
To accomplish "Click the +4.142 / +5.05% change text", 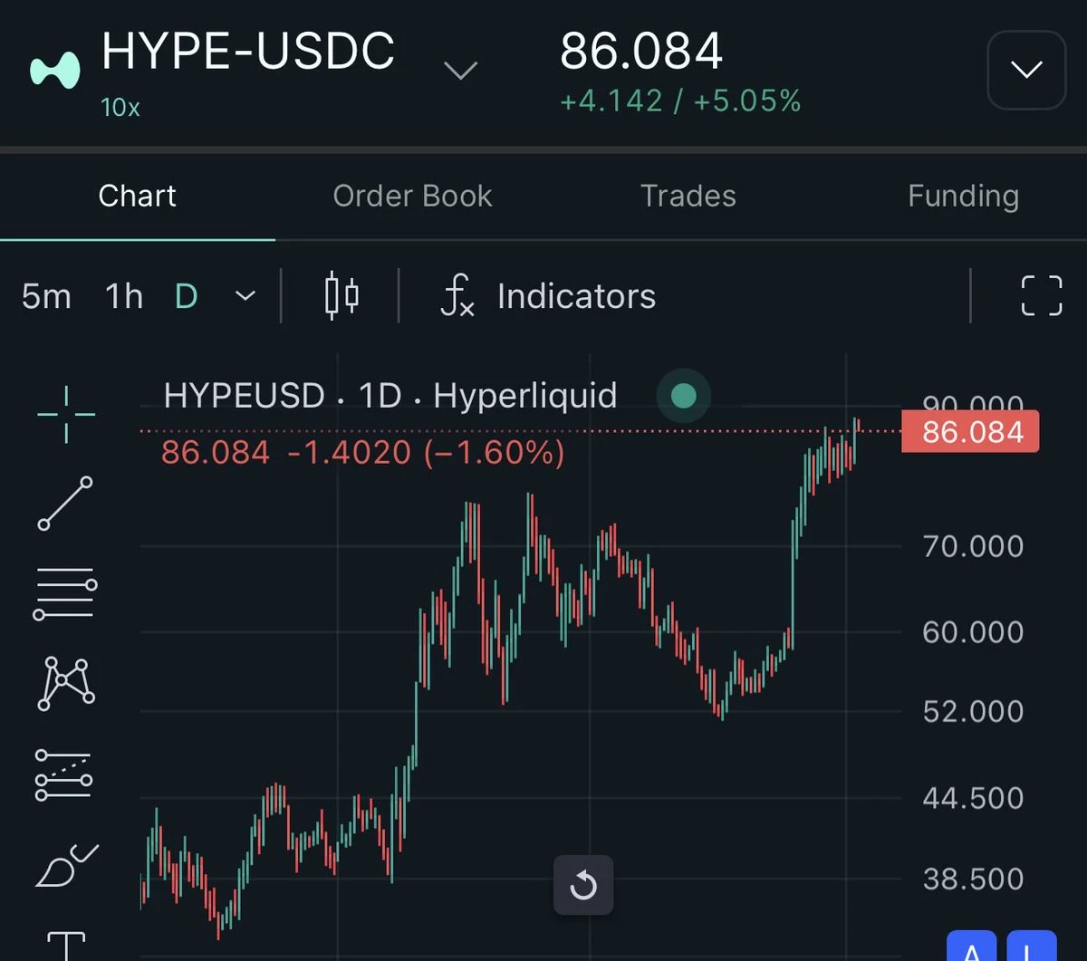I will coord(680,101).
